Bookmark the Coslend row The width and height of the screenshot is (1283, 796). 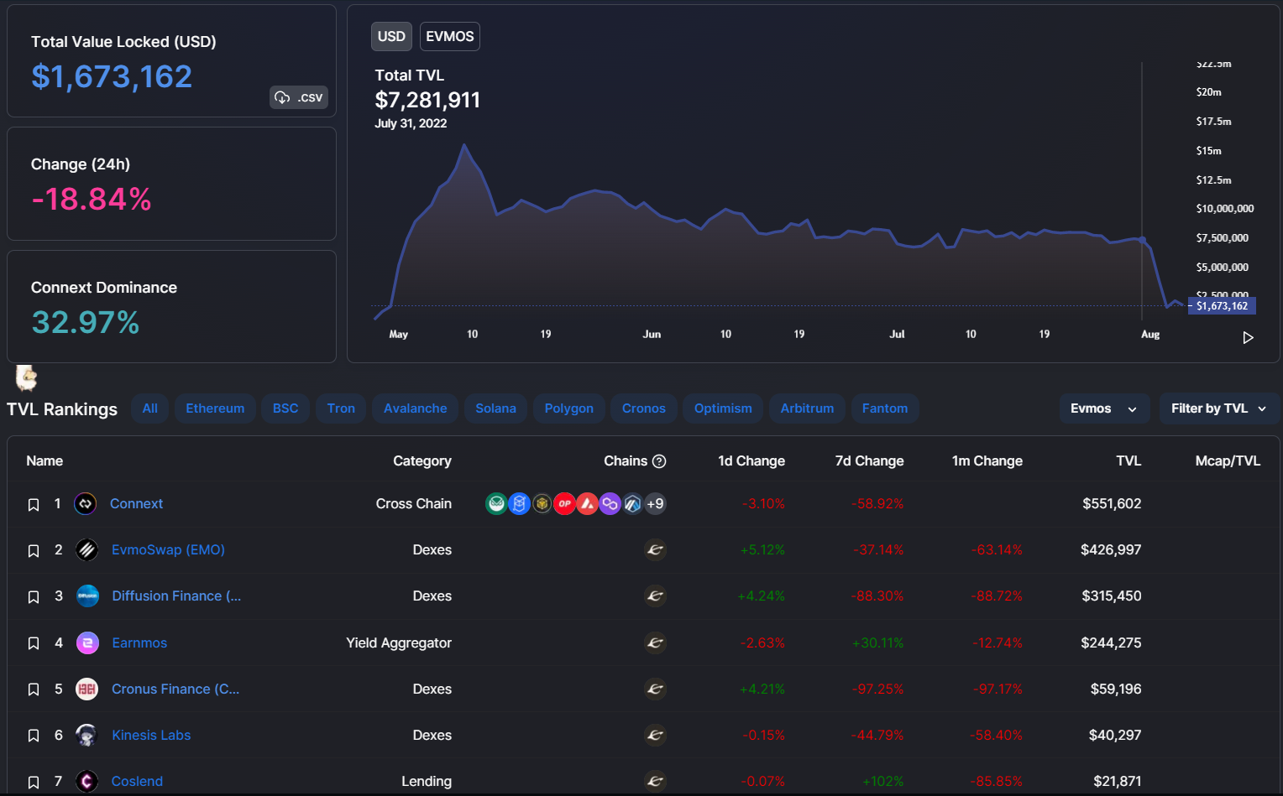click(34, 782)
